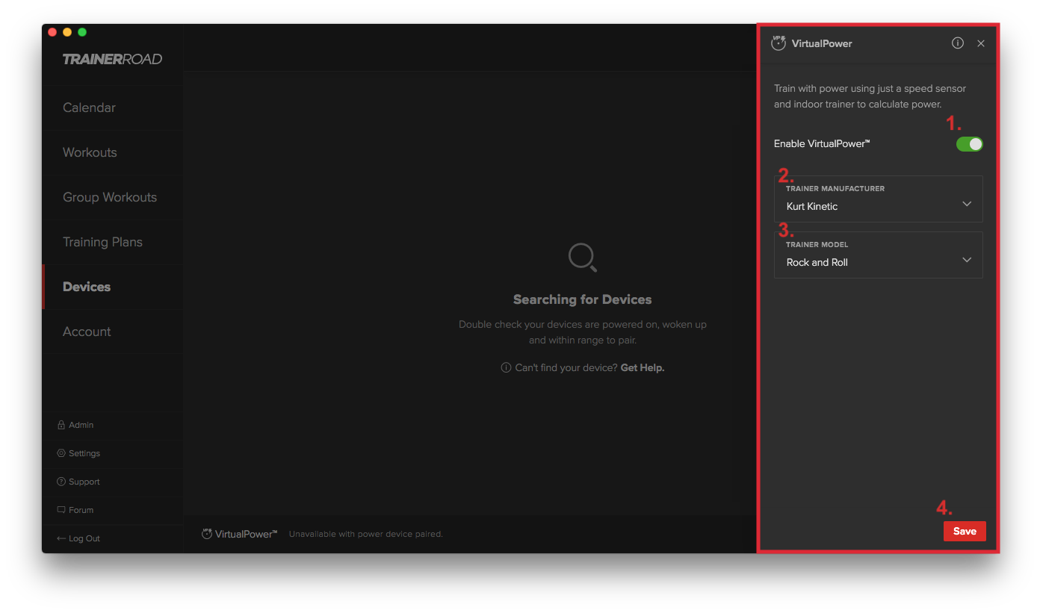
Task: Click the Searching for Devices heading
Action: coord(583,299)
